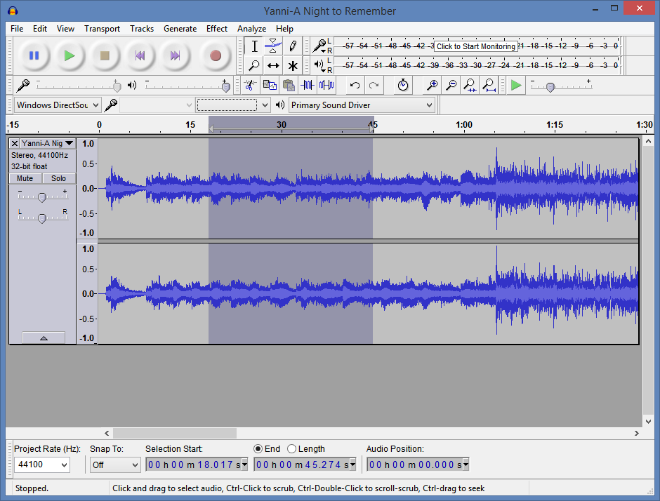The width and height of the screenshot is (660, 501).
Task: Open the Effect menu
Action: [x=217, y=29]
